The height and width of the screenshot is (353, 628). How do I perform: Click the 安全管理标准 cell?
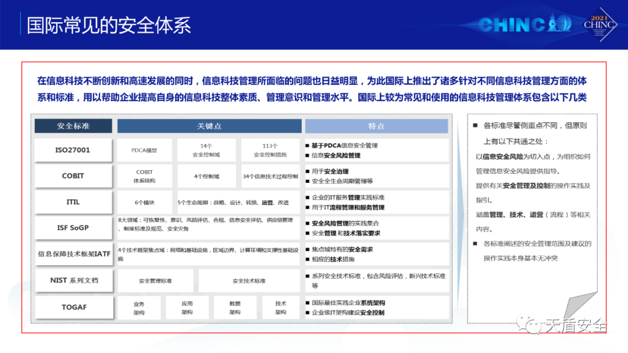[155, 280]
